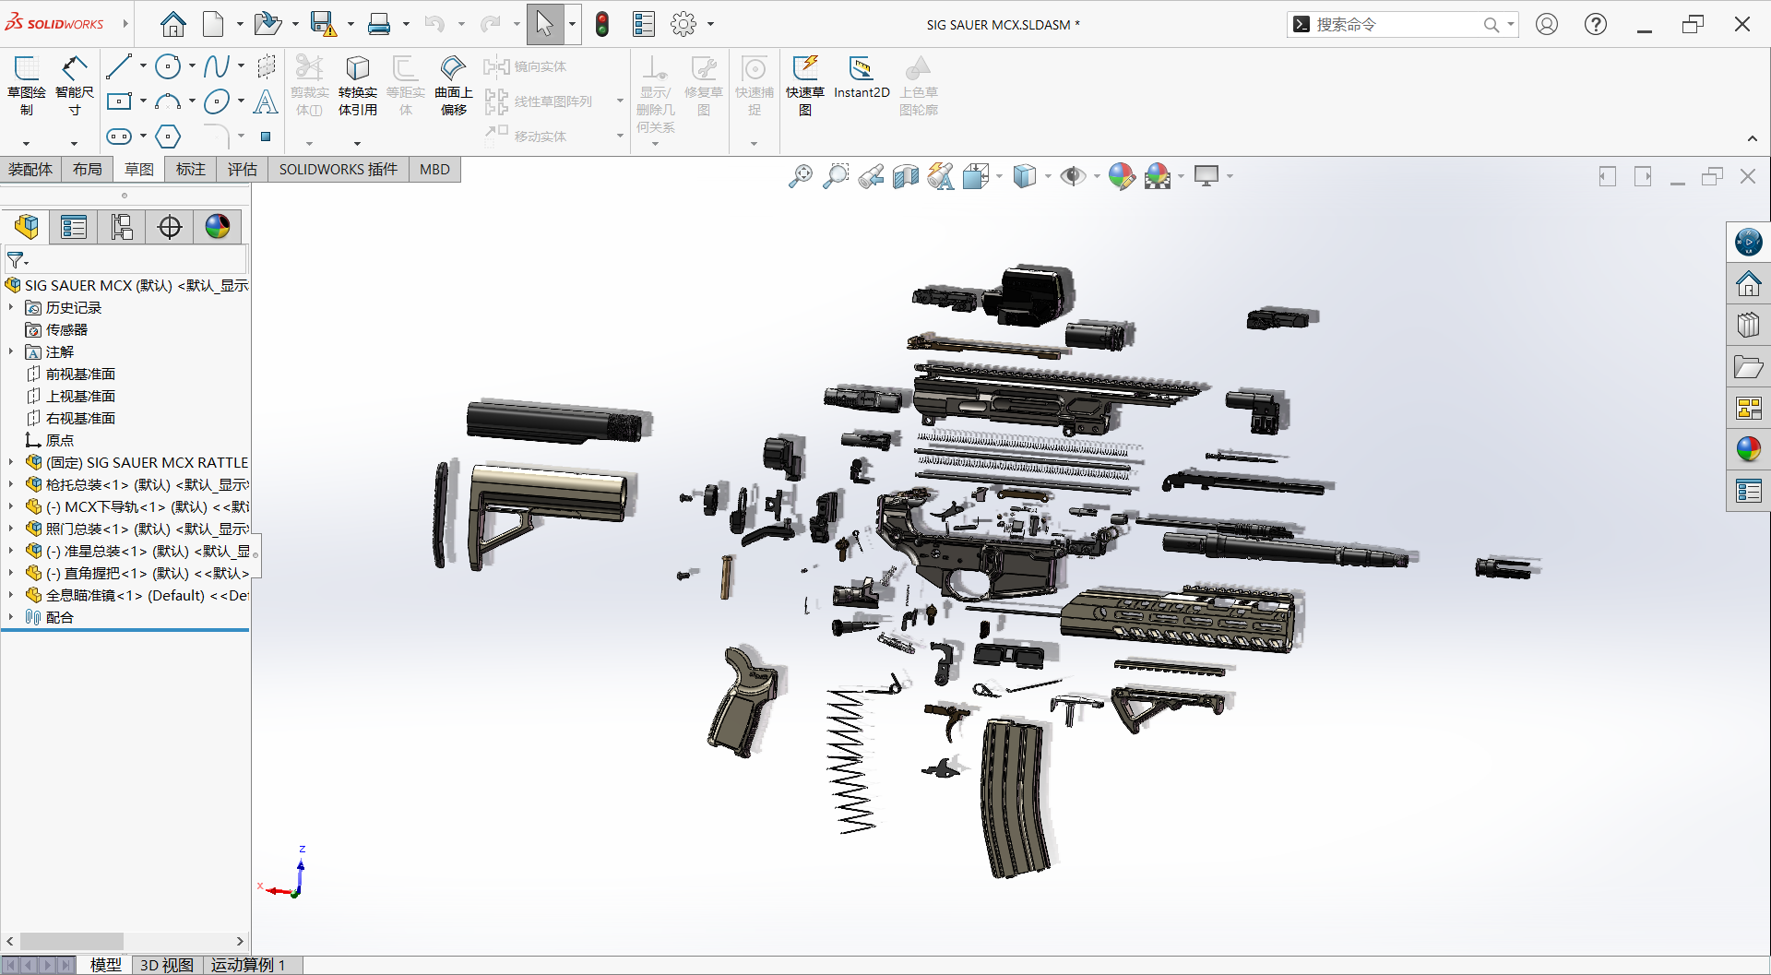Viewport: 1771px width, 975px height.
Task: Open File Explorer task pane folder
Action: 1748,367
